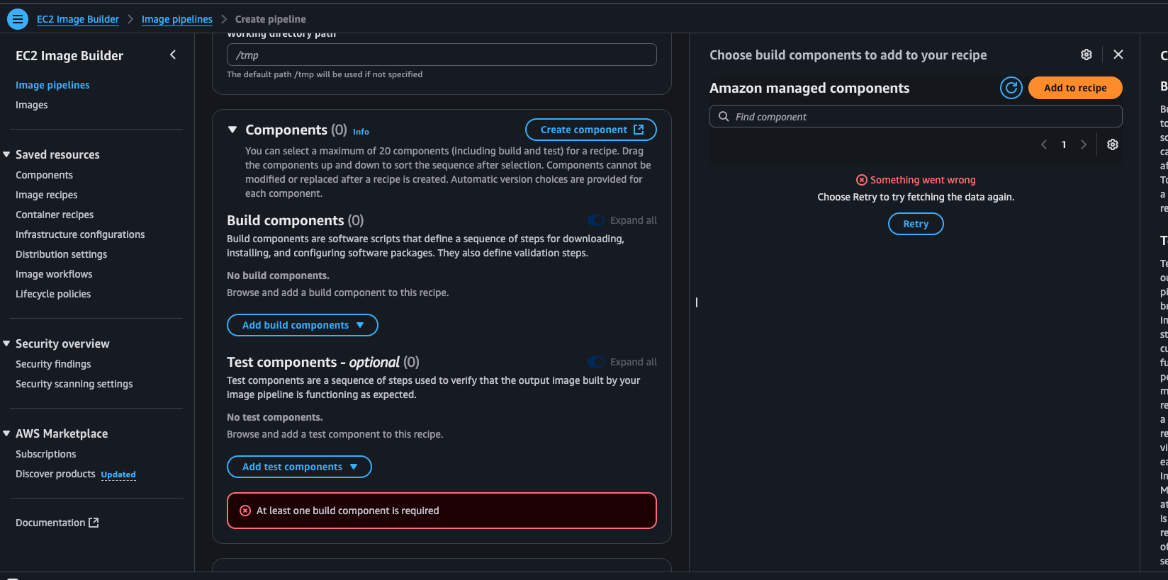The image size is (1168, 580).
Task: Click the 'Updated' badge beside Discover products
Action: (x=118, y=474)
